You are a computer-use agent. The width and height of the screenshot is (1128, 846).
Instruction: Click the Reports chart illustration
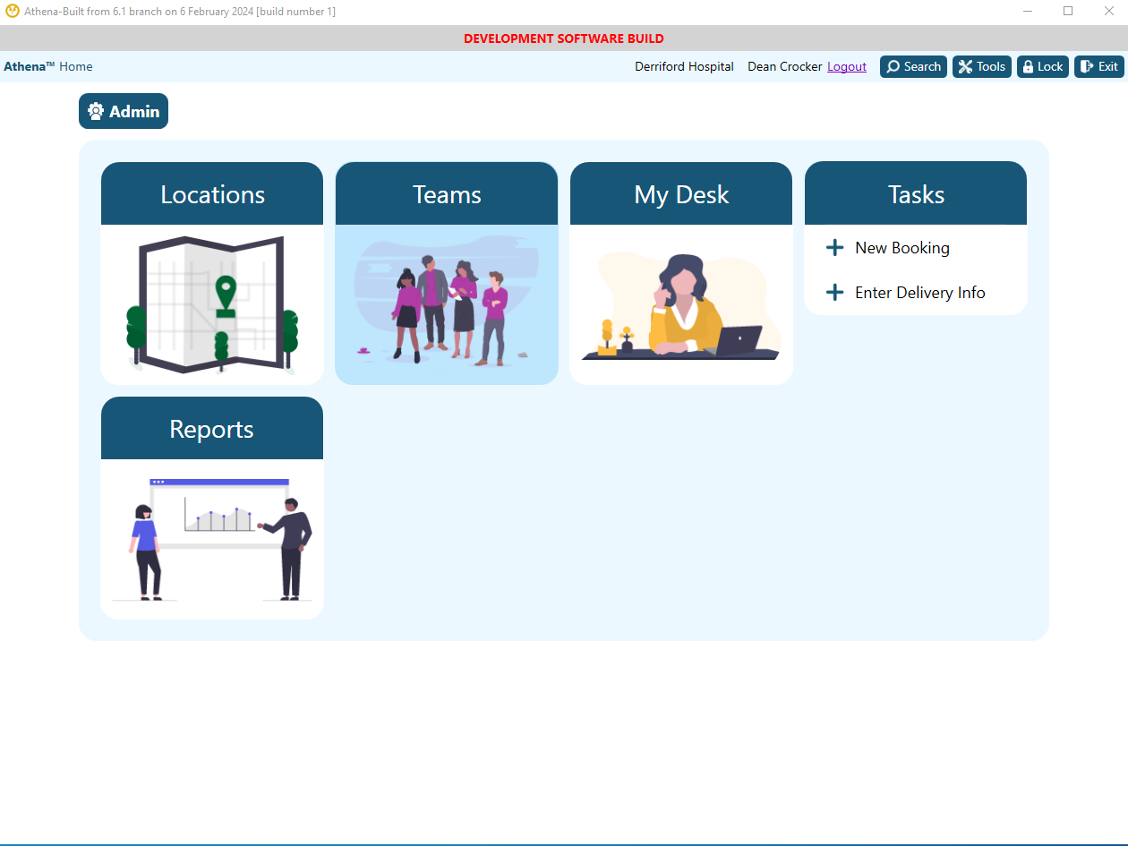coord(212,539)
